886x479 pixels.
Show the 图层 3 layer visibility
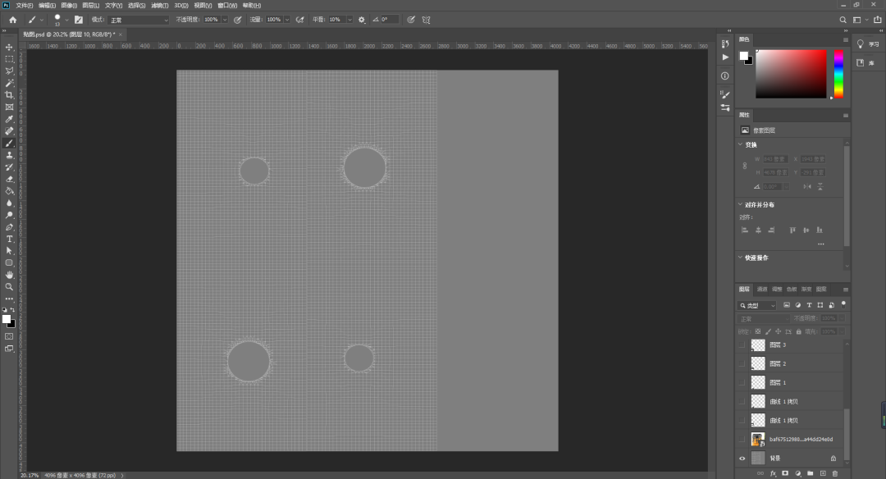[742, 344]
